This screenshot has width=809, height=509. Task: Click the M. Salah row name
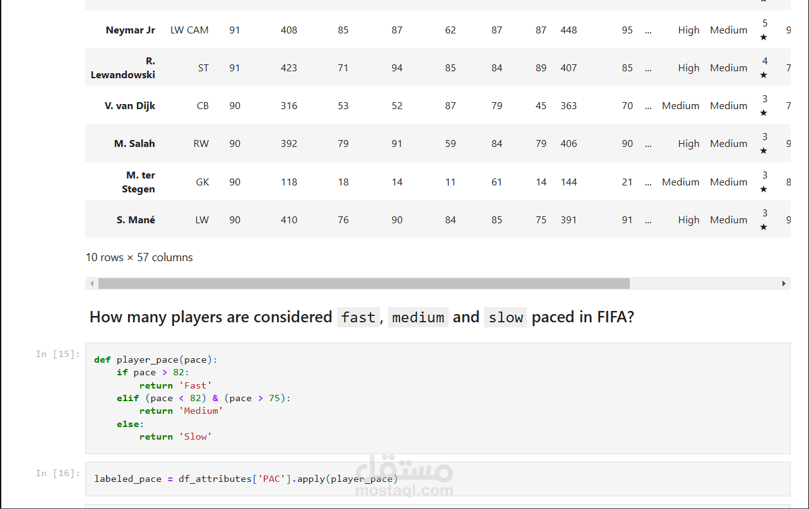coord(134,143)
